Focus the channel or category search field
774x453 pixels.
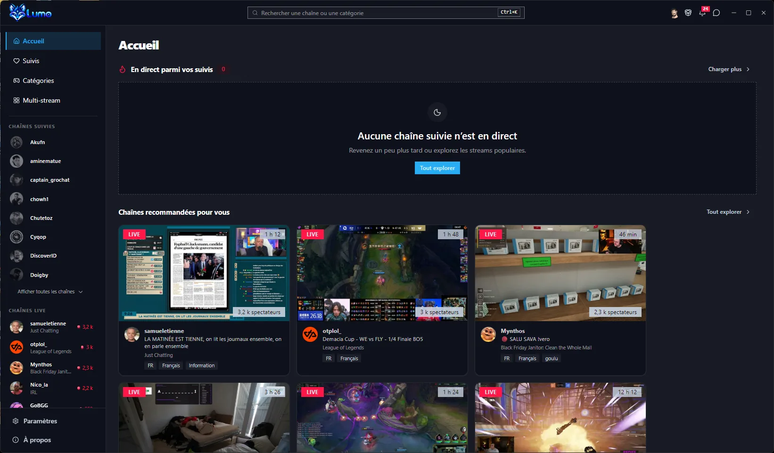(x=386, y=13)
